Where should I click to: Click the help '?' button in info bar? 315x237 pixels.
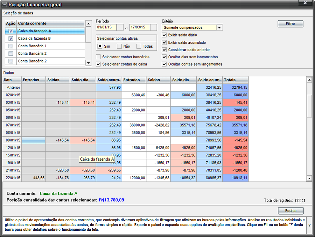[x=309, y=225]
